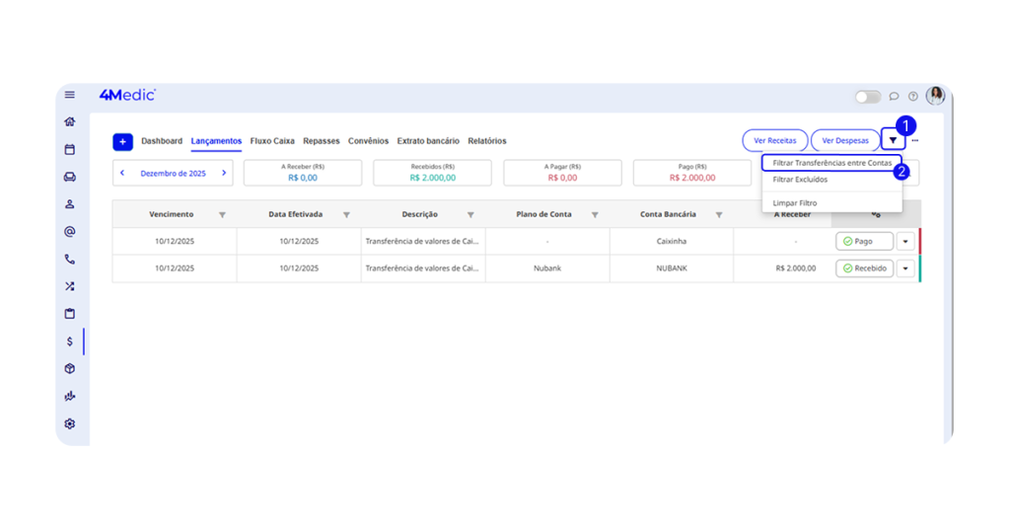Open the settings gear in the sidebar
Viewport: 1010px width, 530px height.
[70, 423]
